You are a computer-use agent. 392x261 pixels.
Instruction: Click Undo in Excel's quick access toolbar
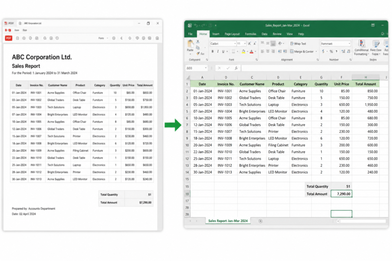point(196,25)
